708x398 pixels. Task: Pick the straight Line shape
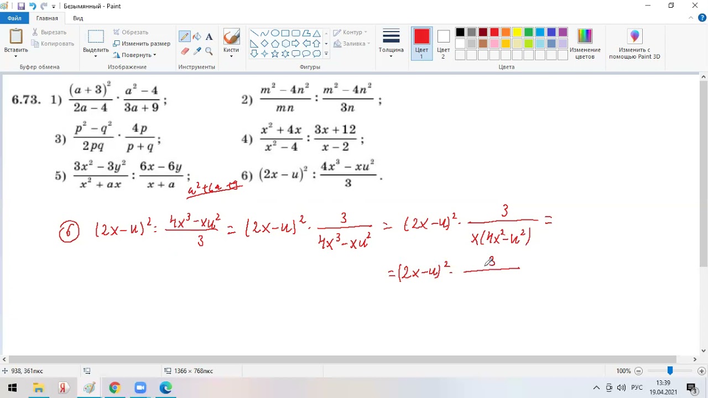254,33
